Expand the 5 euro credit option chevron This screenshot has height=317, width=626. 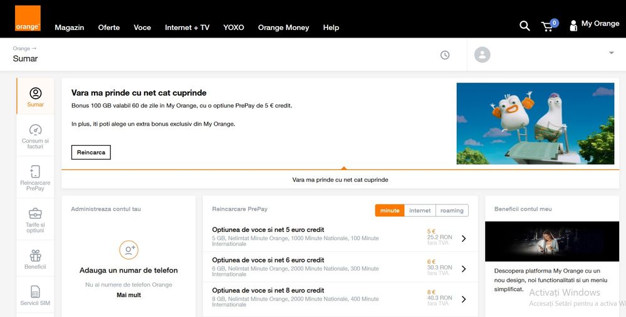tap(464, 238)
